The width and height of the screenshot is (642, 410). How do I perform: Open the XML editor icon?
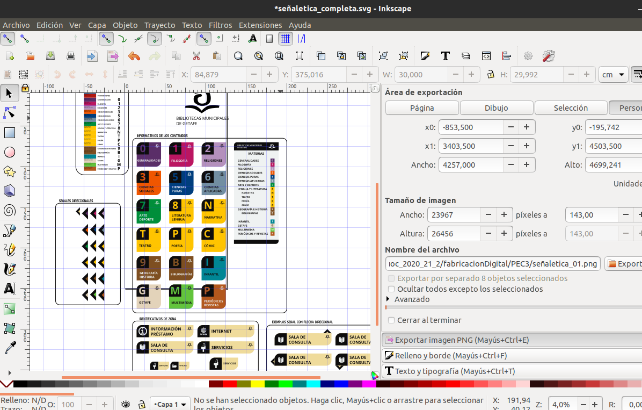click(x=486, y=56)
